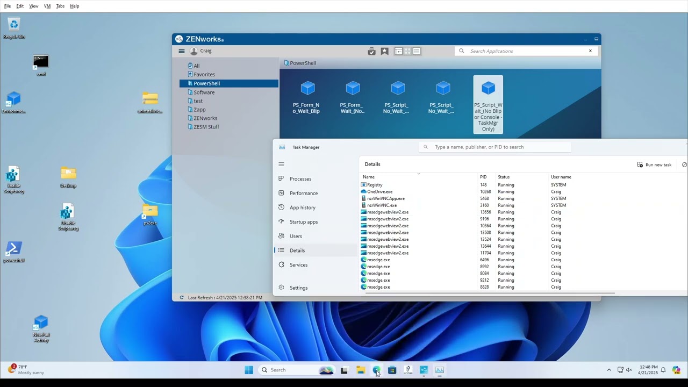688x387 pixels.
Task: Open the weather widget showing 78°F
Action: click(x=26, y=370)
